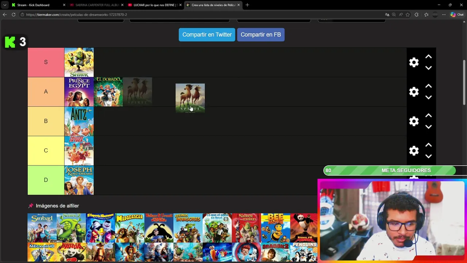Select Shrek the Third poster
The height and width of the screenshot is (263, 467).
[x=246, y=228]
